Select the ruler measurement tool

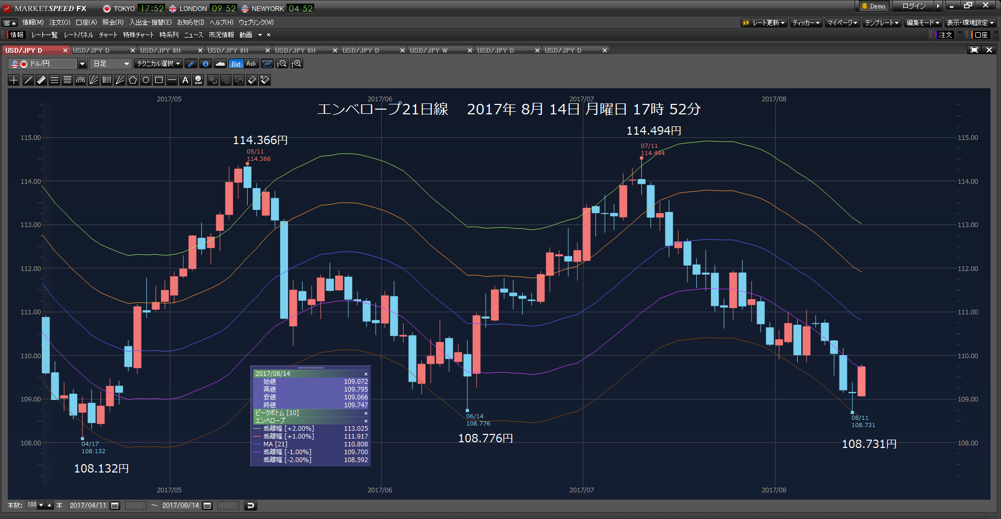tap(41, 80)
